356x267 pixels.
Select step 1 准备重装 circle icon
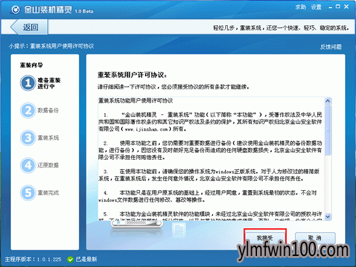[x=28, y=83]
